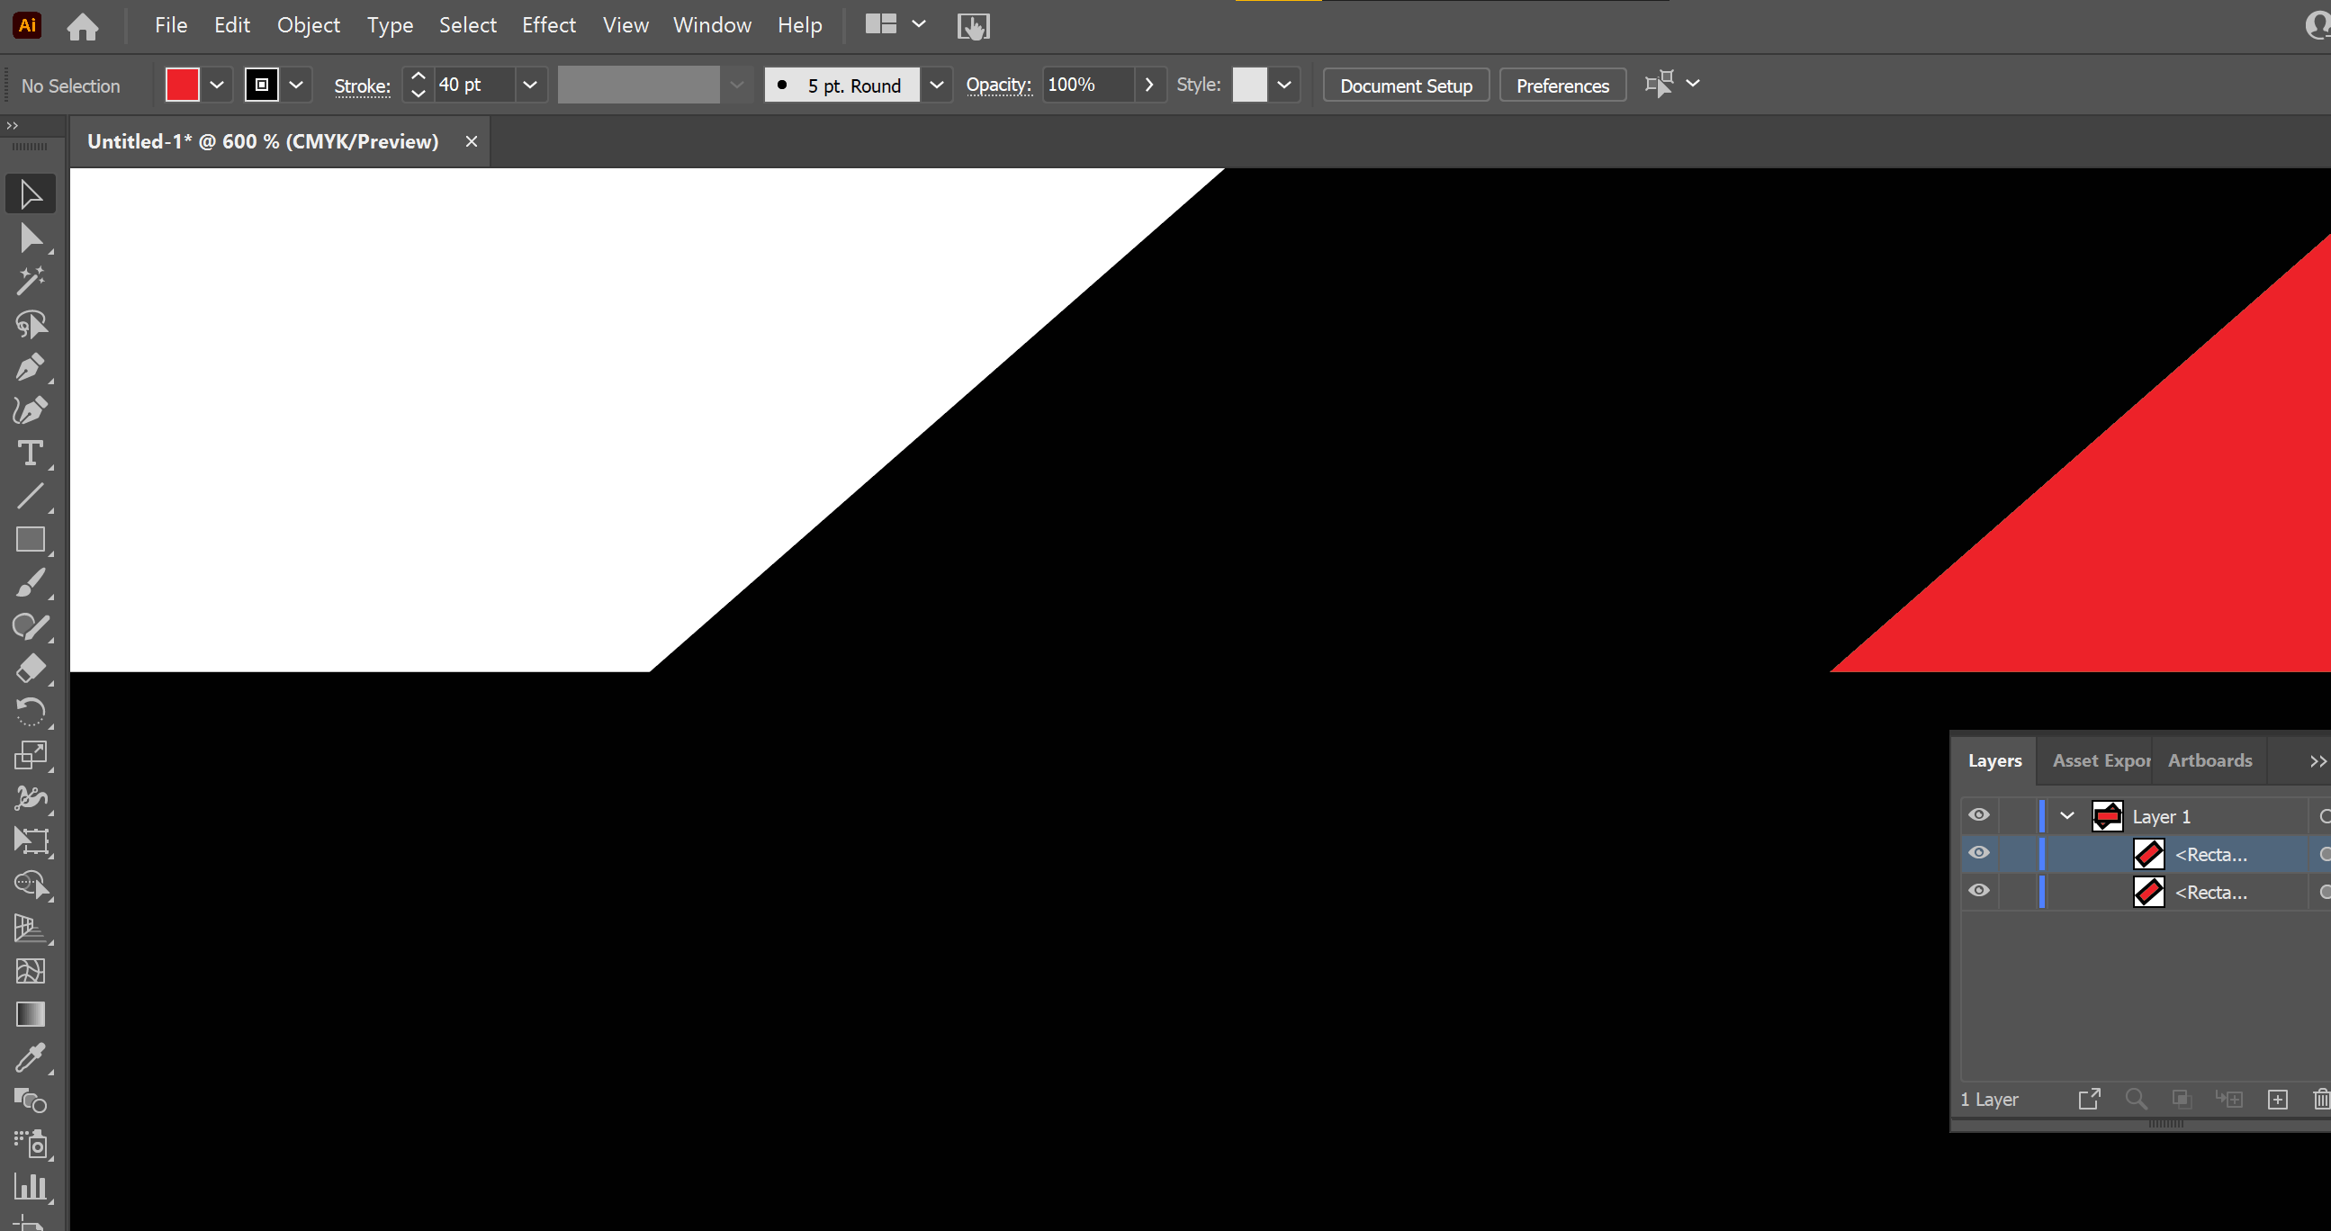Screen dimensions: 2331x1231
Task: Go to the Home screen icon
Action: [x=82, y=26]
